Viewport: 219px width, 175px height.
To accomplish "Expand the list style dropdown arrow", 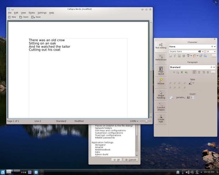I will click(x=174, y=72).
